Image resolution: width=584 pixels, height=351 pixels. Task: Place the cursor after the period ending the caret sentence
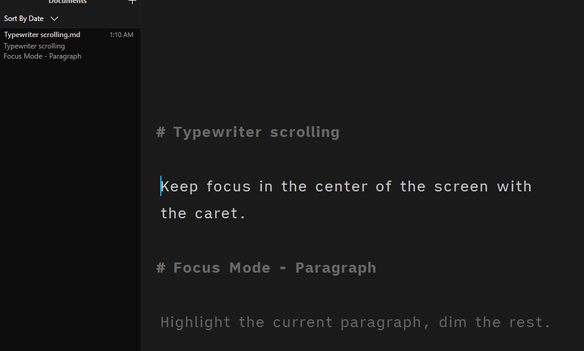click(x=246, y=213)
